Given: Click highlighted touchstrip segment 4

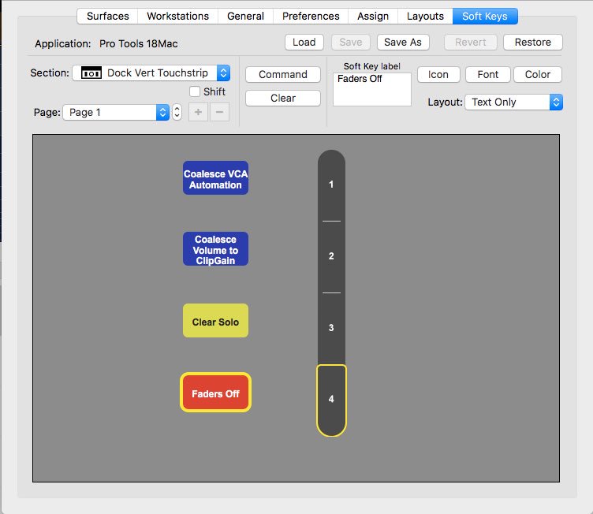Looking at the screenshot, I should [x=331, y=400].
